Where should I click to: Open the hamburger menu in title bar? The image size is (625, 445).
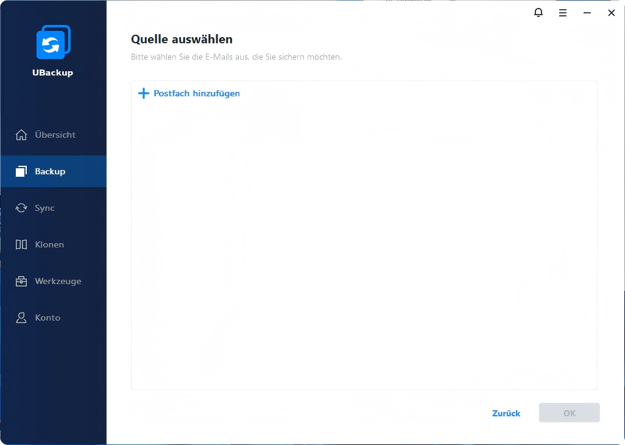563,13
